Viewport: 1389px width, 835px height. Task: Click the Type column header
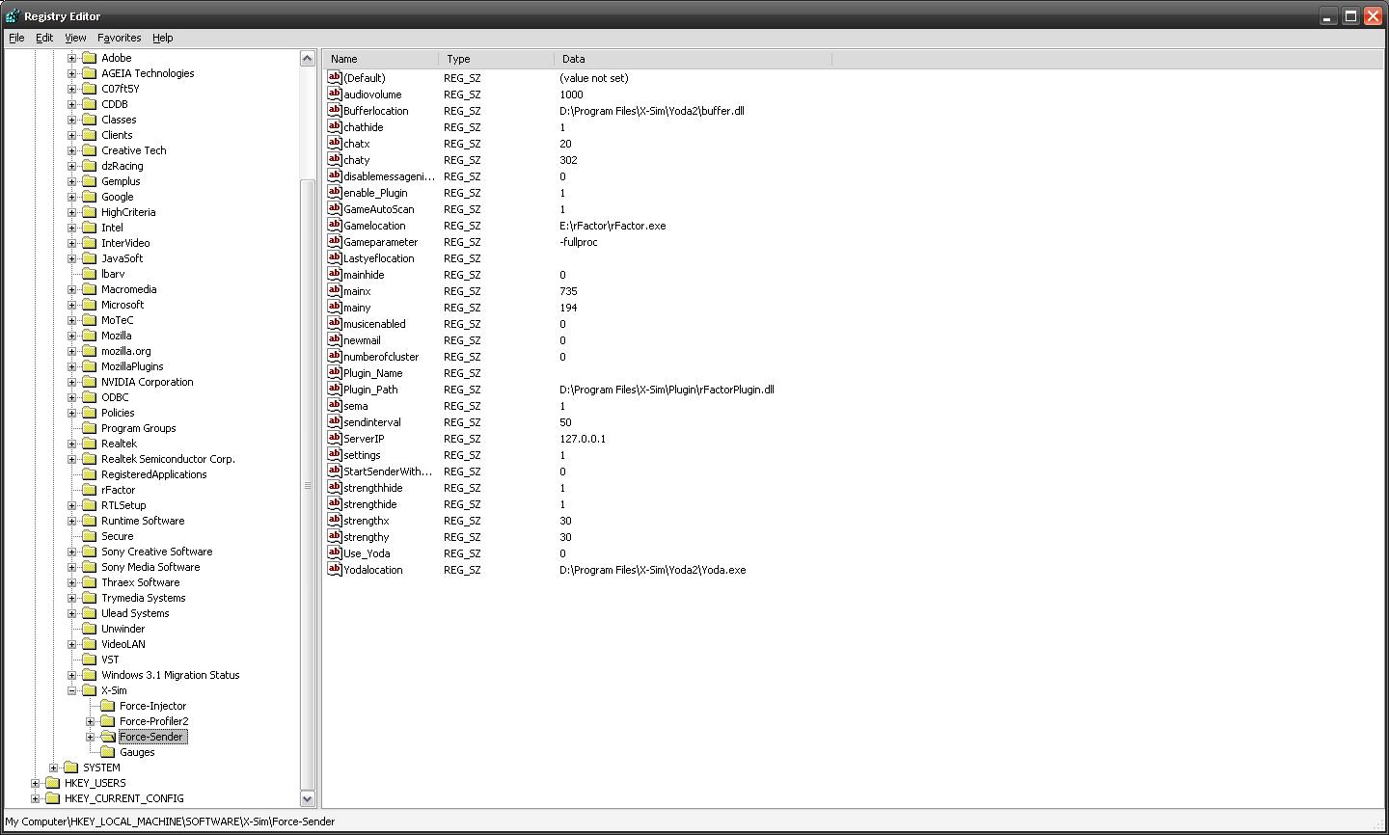coord(497,59)
